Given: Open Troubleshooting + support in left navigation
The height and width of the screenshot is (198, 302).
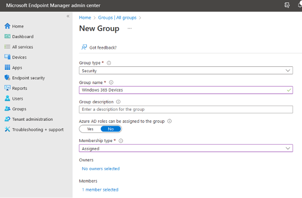Looking at the screenshot, I should 38,130.
